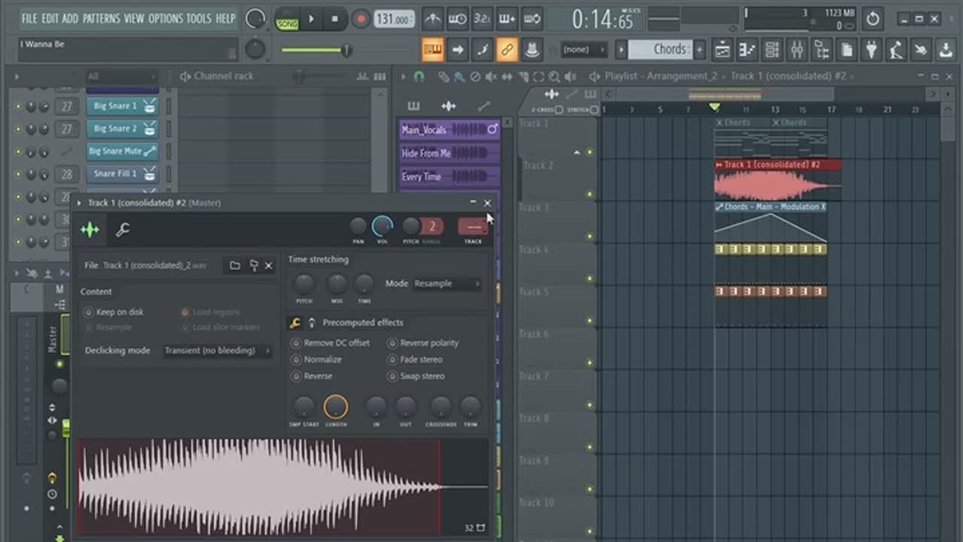This screenshot has width=963, height=542.
Task: Open the mixer from the toolbar
Action: click(x=797, y=50)
